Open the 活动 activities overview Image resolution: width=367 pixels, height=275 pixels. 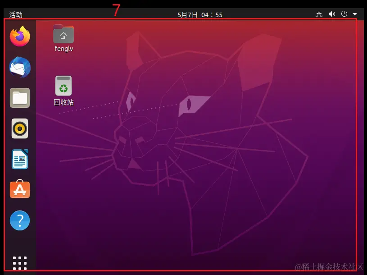16,15
